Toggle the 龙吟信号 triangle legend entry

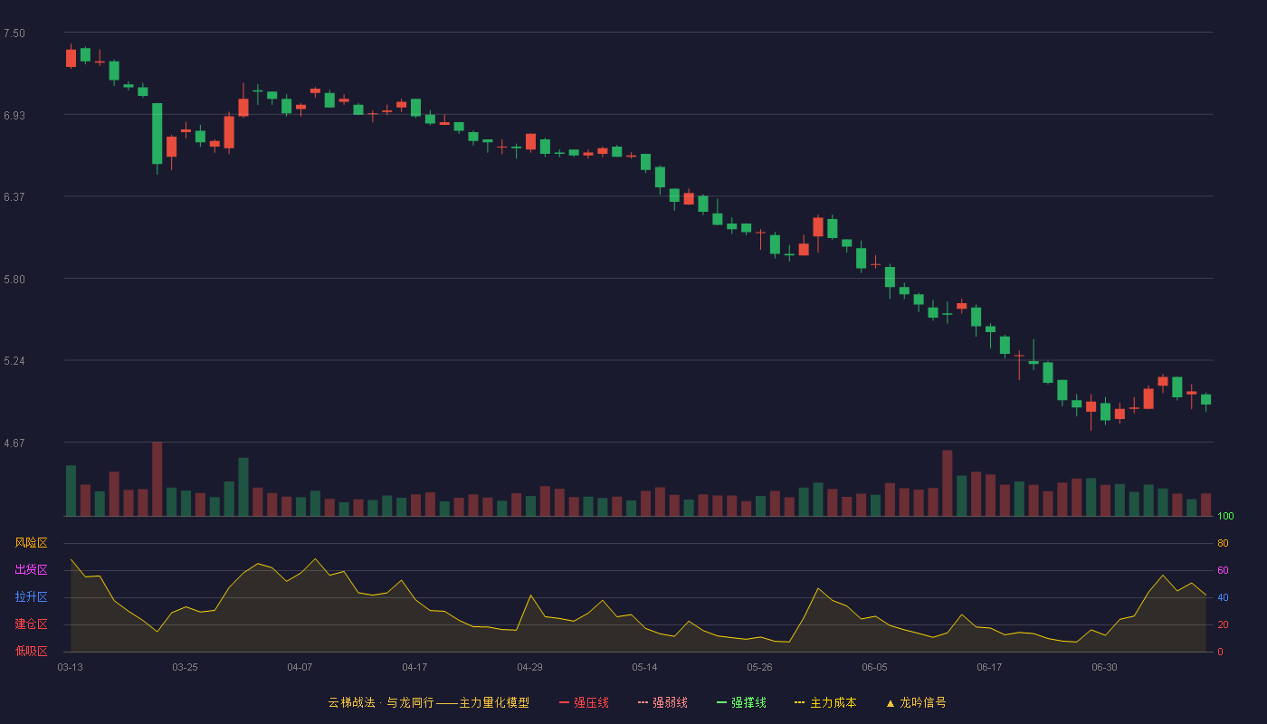pyautogui.click(x=916, y=702)
